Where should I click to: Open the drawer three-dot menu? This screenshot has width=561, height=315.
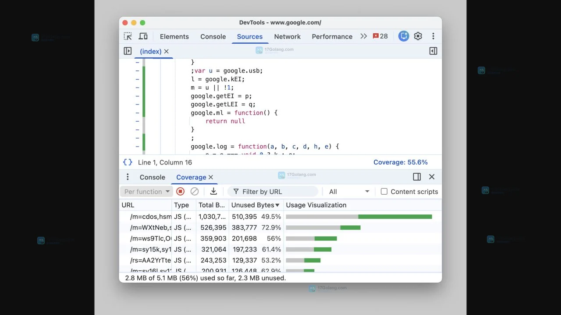click(128, 177)
